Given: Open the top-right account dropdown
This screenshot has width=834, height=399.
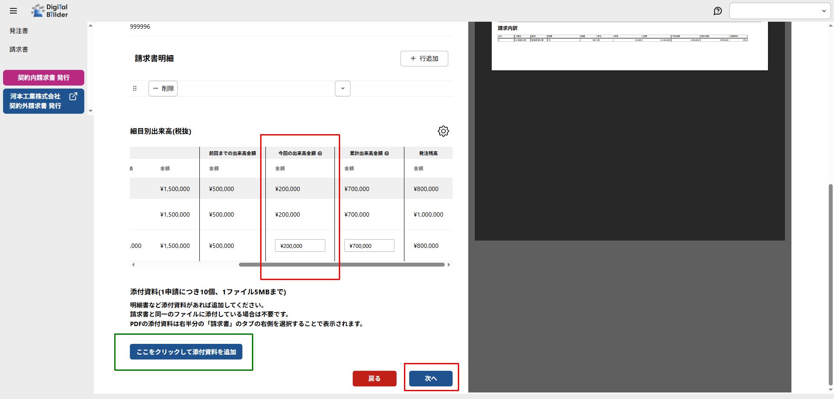Looking at the screenshot, I should (x=780, y=11).
